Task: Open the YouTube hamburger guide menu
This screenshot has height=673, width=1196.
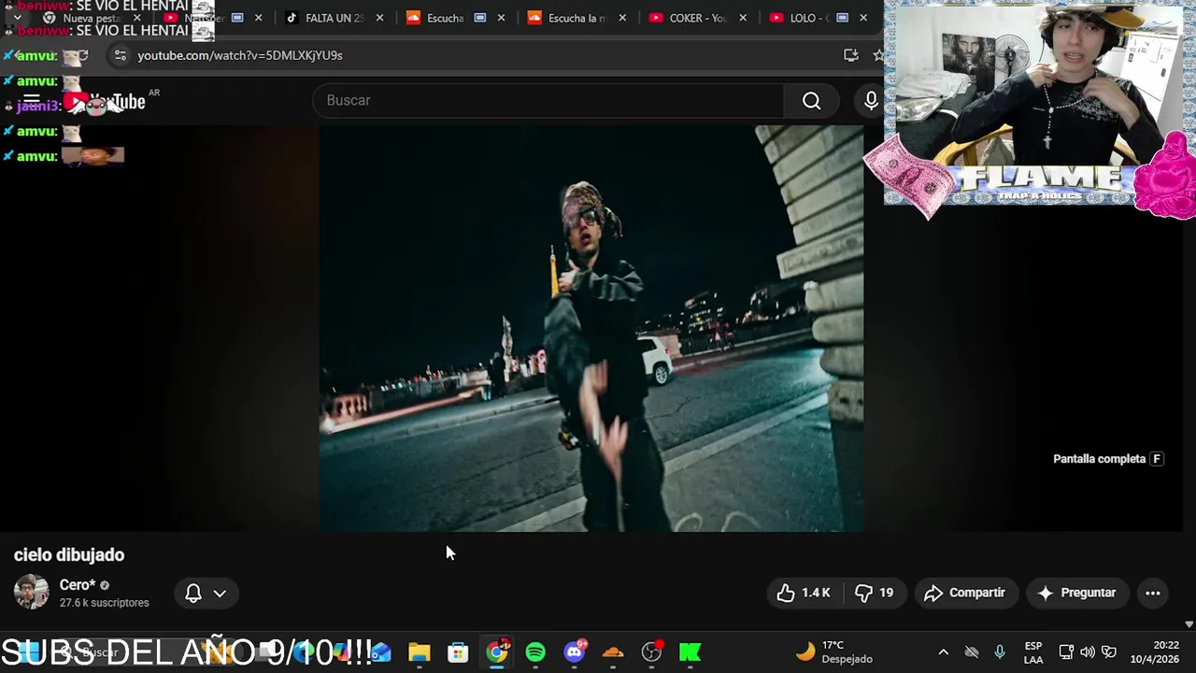Action: 31,100
